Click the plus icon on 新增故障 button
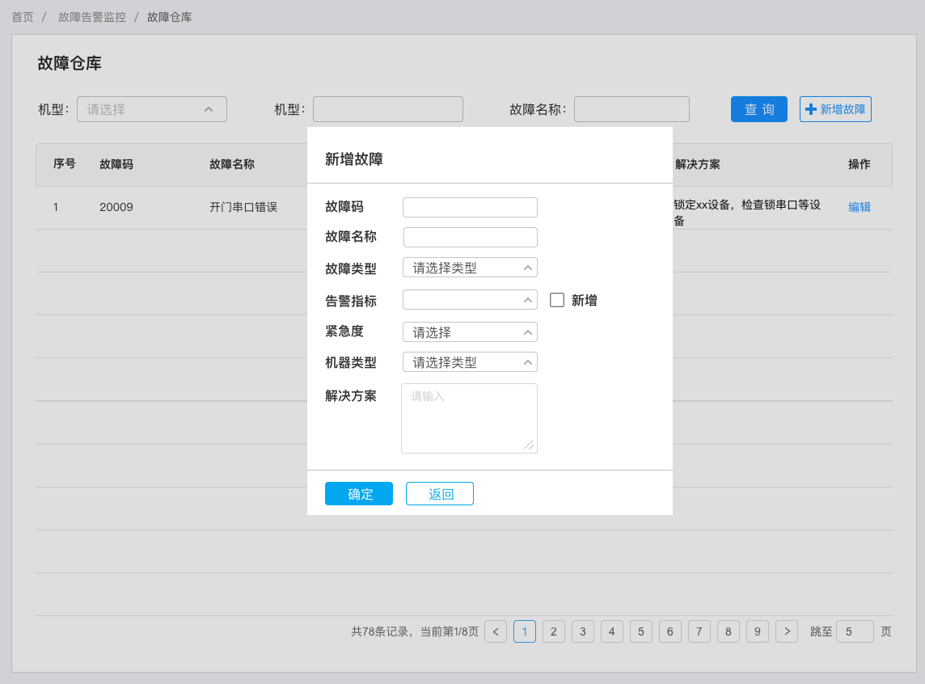 tap(810, 109)
